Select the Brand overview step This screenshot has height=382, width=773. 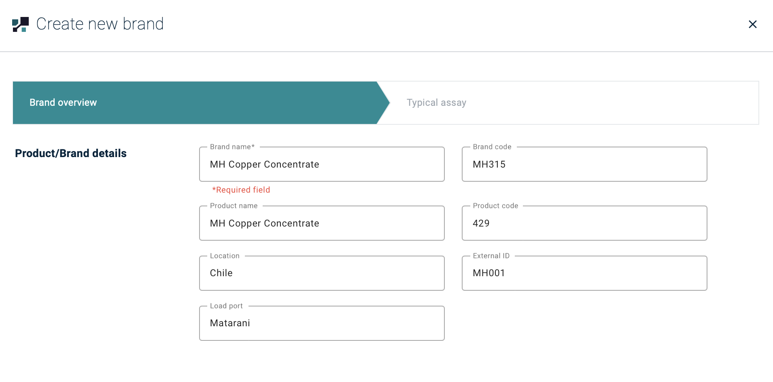point(63,103)
